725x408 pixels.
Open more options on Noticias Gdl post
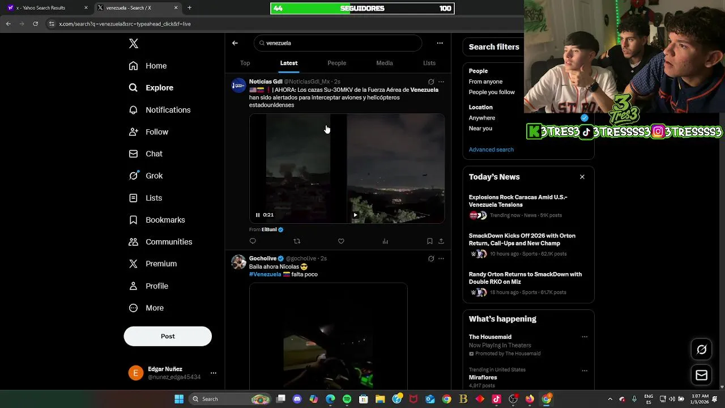pos(441,82)
